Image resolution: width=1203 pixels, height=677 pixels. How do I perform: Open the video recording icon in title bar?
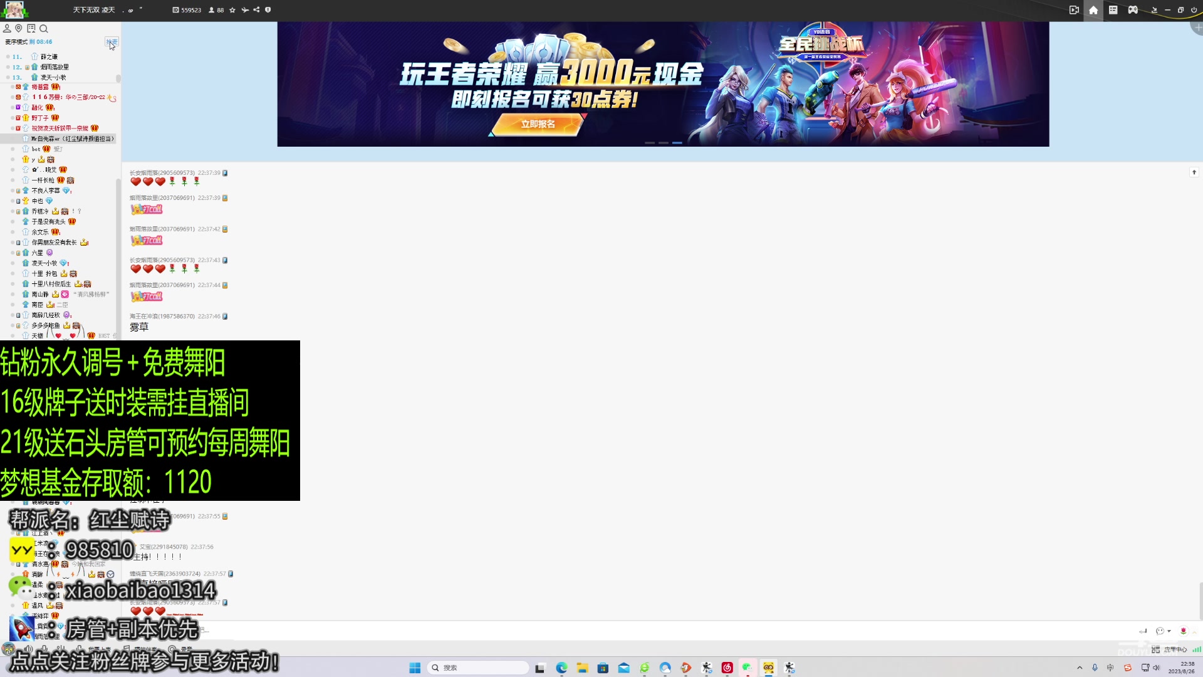tap(1074, 10)
